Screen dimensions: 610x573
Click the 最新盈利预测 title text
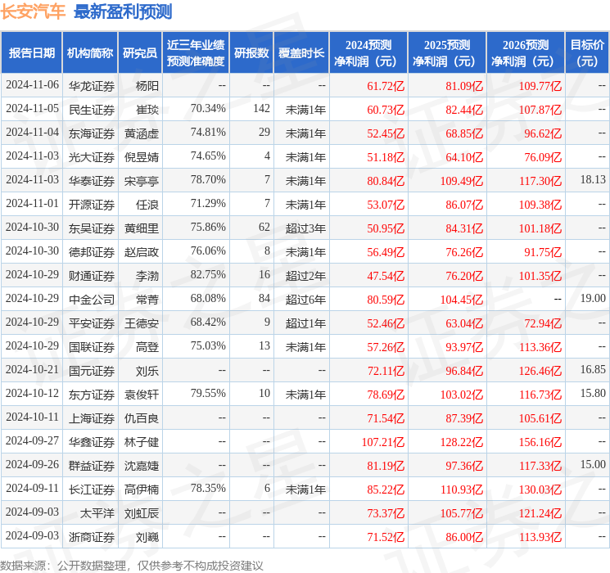click(x=123, y=11)
